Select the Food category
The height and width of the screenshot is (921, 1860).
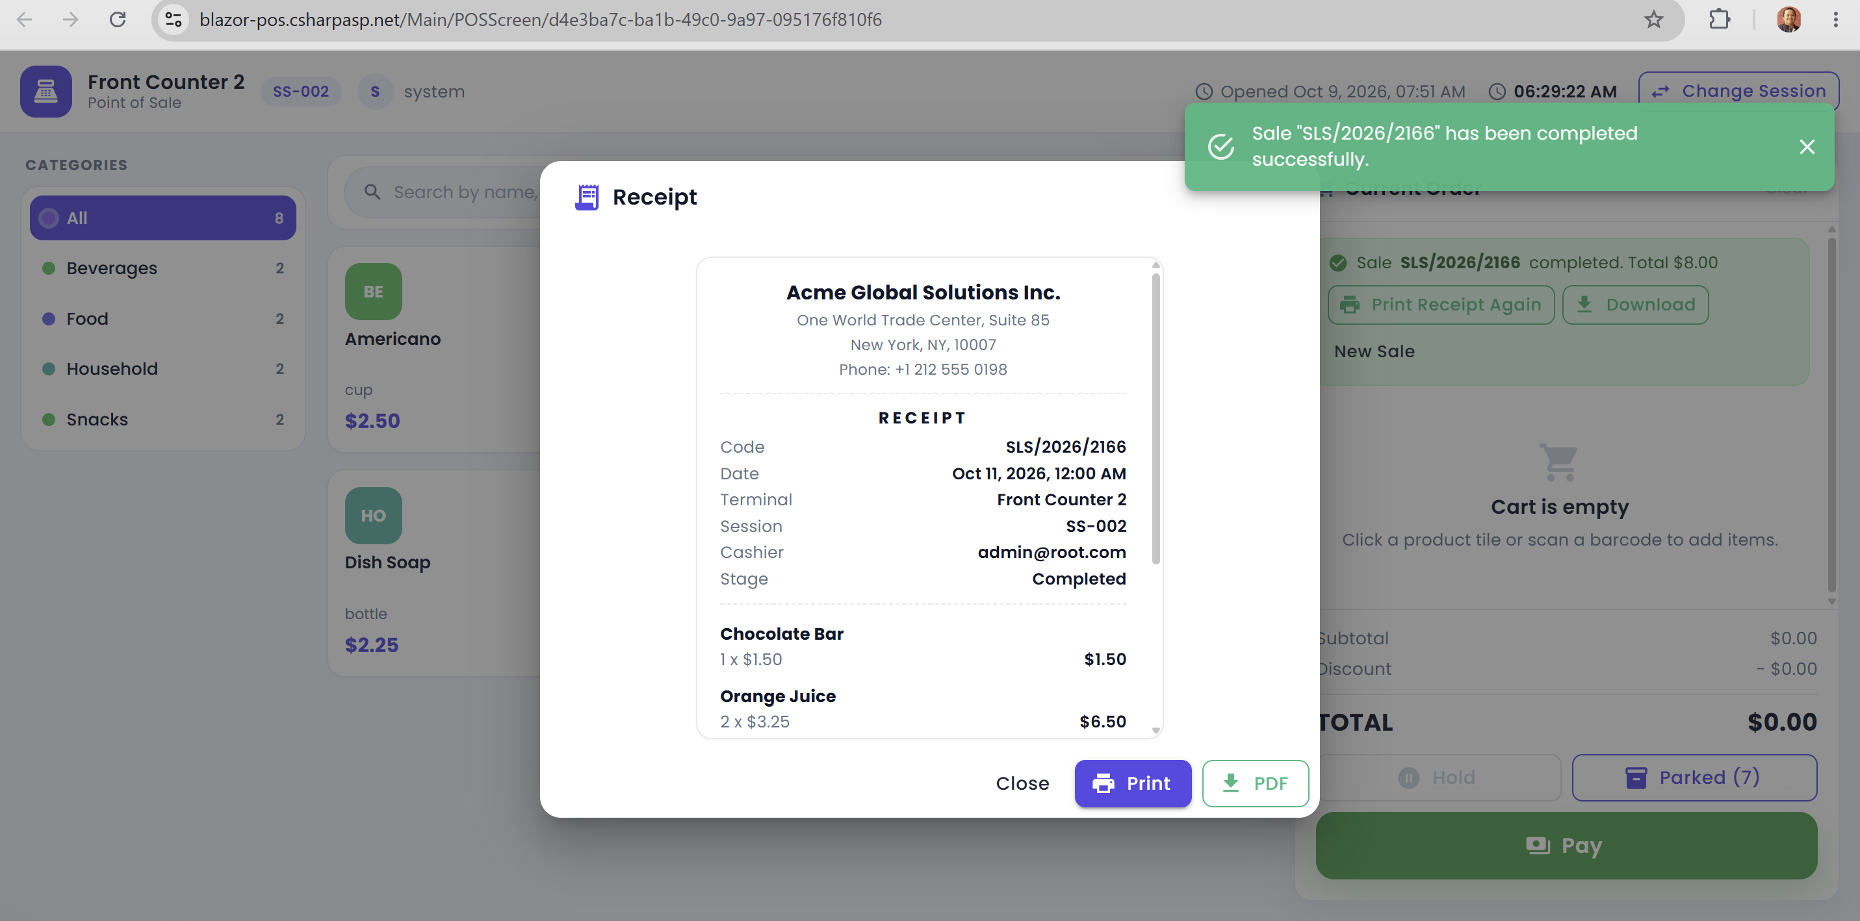click(162, 319)
